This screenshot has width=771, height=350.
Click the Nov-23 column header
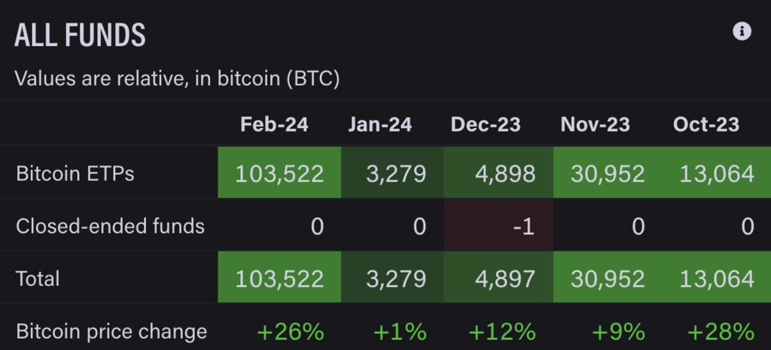coord(595,124)
